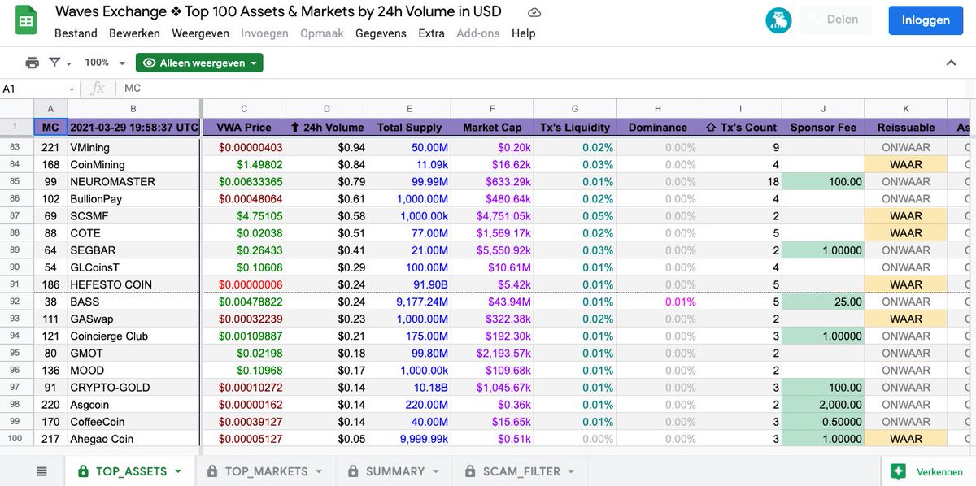Switch to the SUMMARY sheet tab
The image size is (976, 486).
point(394,471)
